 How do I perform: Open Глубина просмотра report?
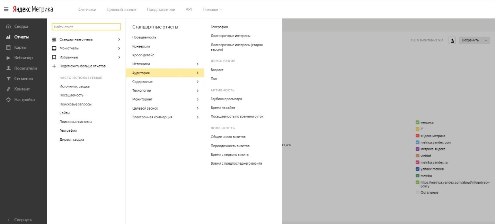coord(226,99)
